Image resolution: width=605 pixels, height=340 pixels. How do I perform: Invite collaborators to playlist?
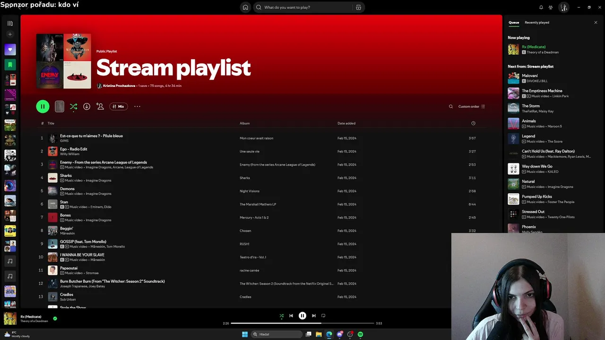pyautogui.click(x=100, y=106)
